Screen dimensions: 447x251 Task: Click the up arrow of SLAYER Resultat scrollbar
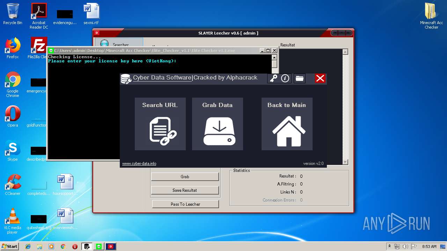345,52
